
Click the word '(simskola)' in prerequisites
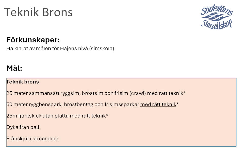pos(102,49)
